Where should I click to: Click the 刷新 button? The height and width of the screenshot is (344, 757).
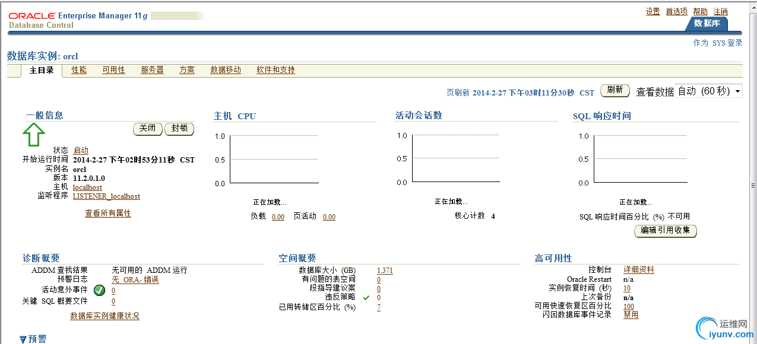615,90
